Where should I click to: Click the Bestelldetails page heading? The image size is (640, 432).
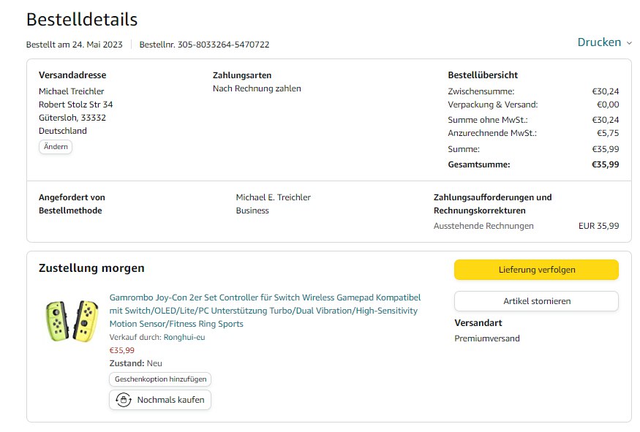click(x=82, y=20)
